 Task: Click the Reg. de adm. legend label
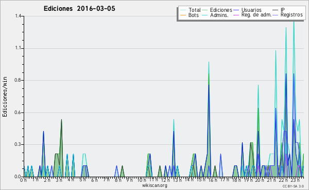[x=256, y=15]
